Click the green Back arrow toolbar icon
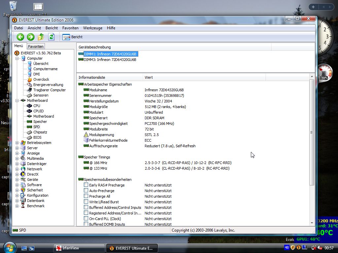Viewport: 338px width, 253px height. point(20,37)
